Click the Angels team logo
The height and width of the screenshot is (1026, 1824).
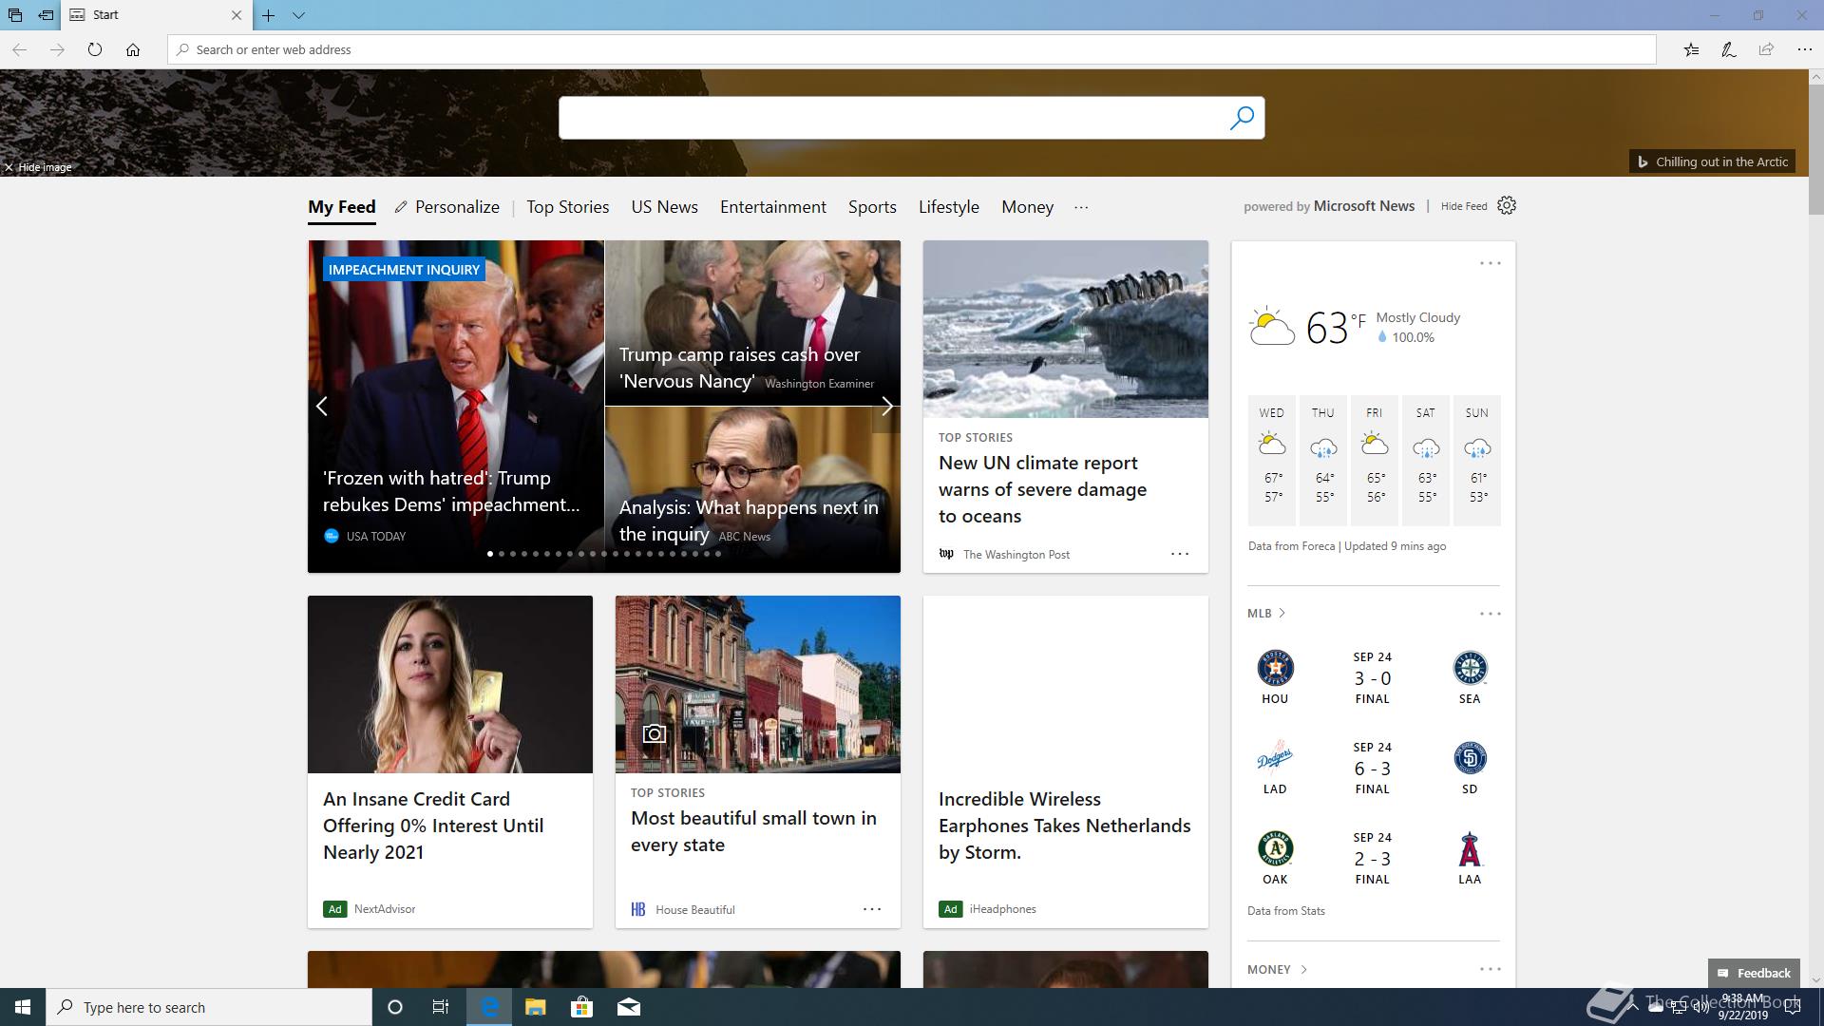[x=1470, y=848]
